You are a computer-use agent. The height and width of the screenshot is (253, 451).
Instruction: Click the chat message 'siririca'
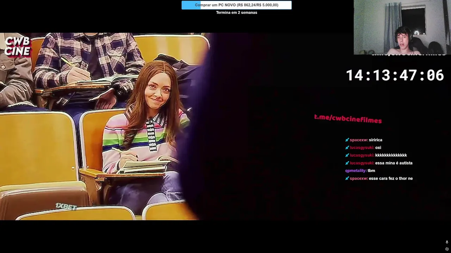[x=376, y=140]
